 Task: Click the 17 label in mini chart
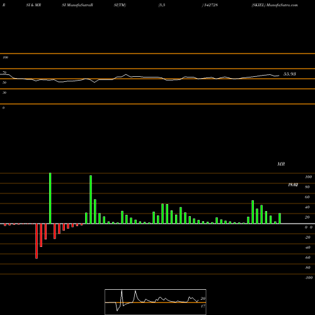203,306
